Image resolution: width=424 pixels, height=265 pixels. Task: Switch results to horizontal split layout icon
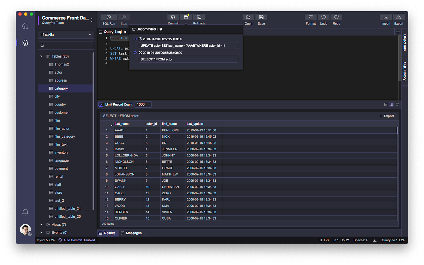386,104
